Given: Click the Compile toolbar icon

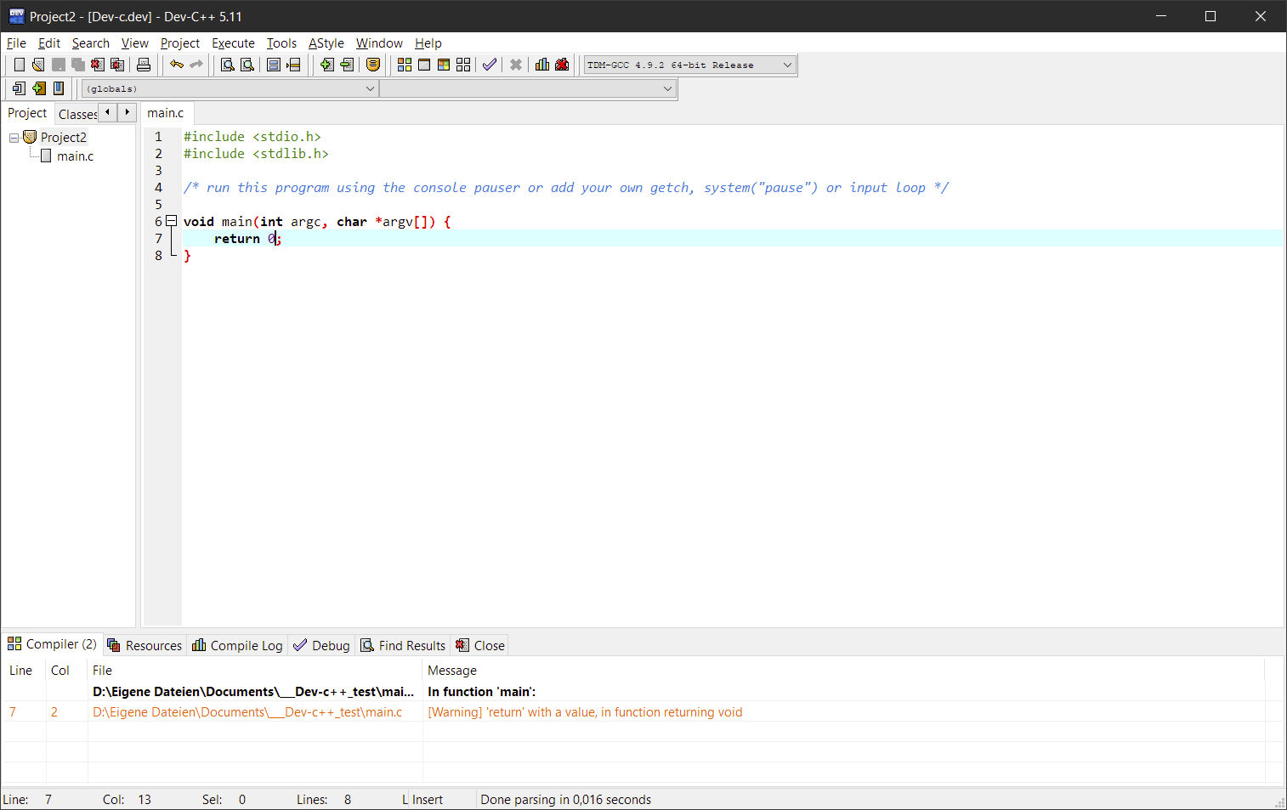Looking at the screenshot, I should point(405,65).
